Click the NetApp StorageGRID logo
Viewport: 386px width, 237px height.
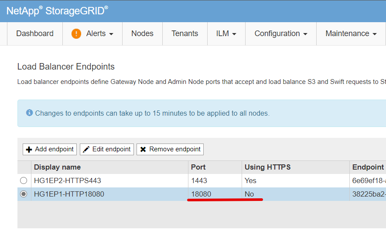pos(57,11)
